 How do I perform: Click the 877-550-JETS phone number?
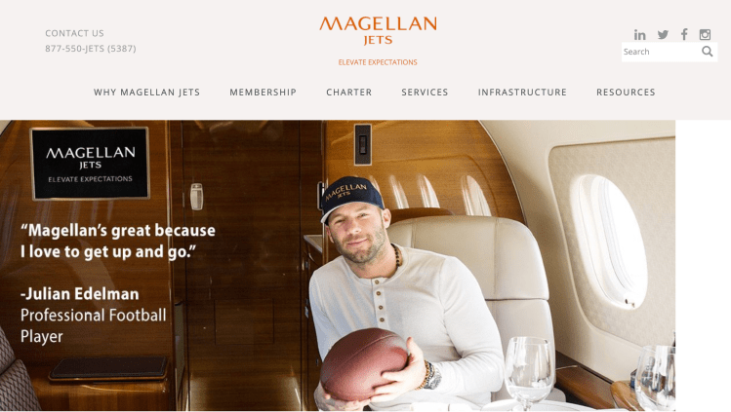(91, 49)
